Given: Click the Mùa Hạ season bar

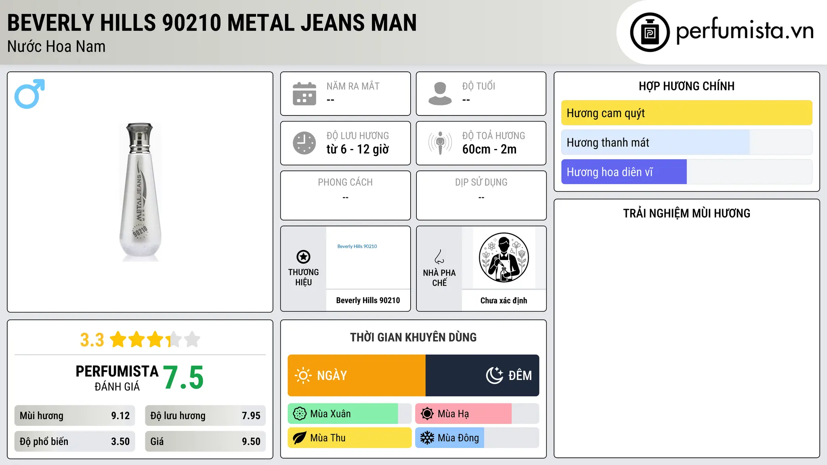Looking at the screenshot, I should coord(477,414).
